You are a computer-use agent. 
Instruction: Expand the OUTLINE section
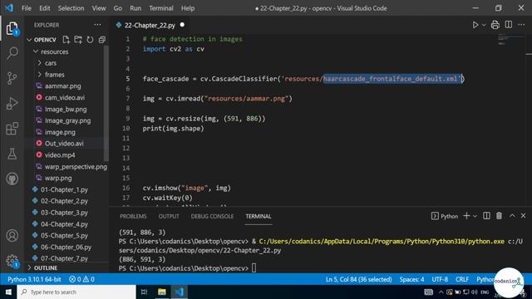click(x=46, y=267)
